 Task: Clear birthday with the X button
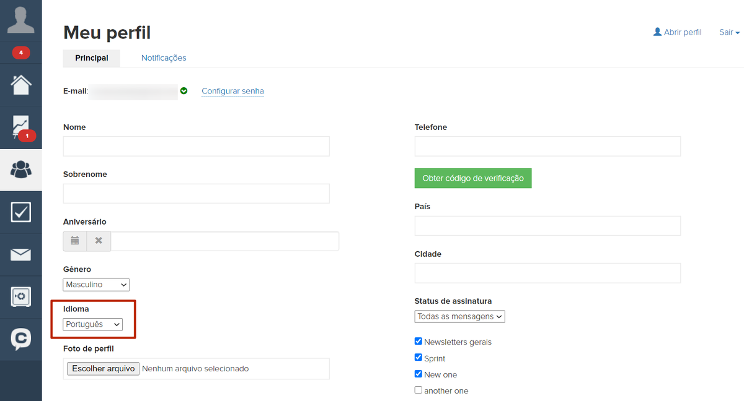tap(99, 241)
